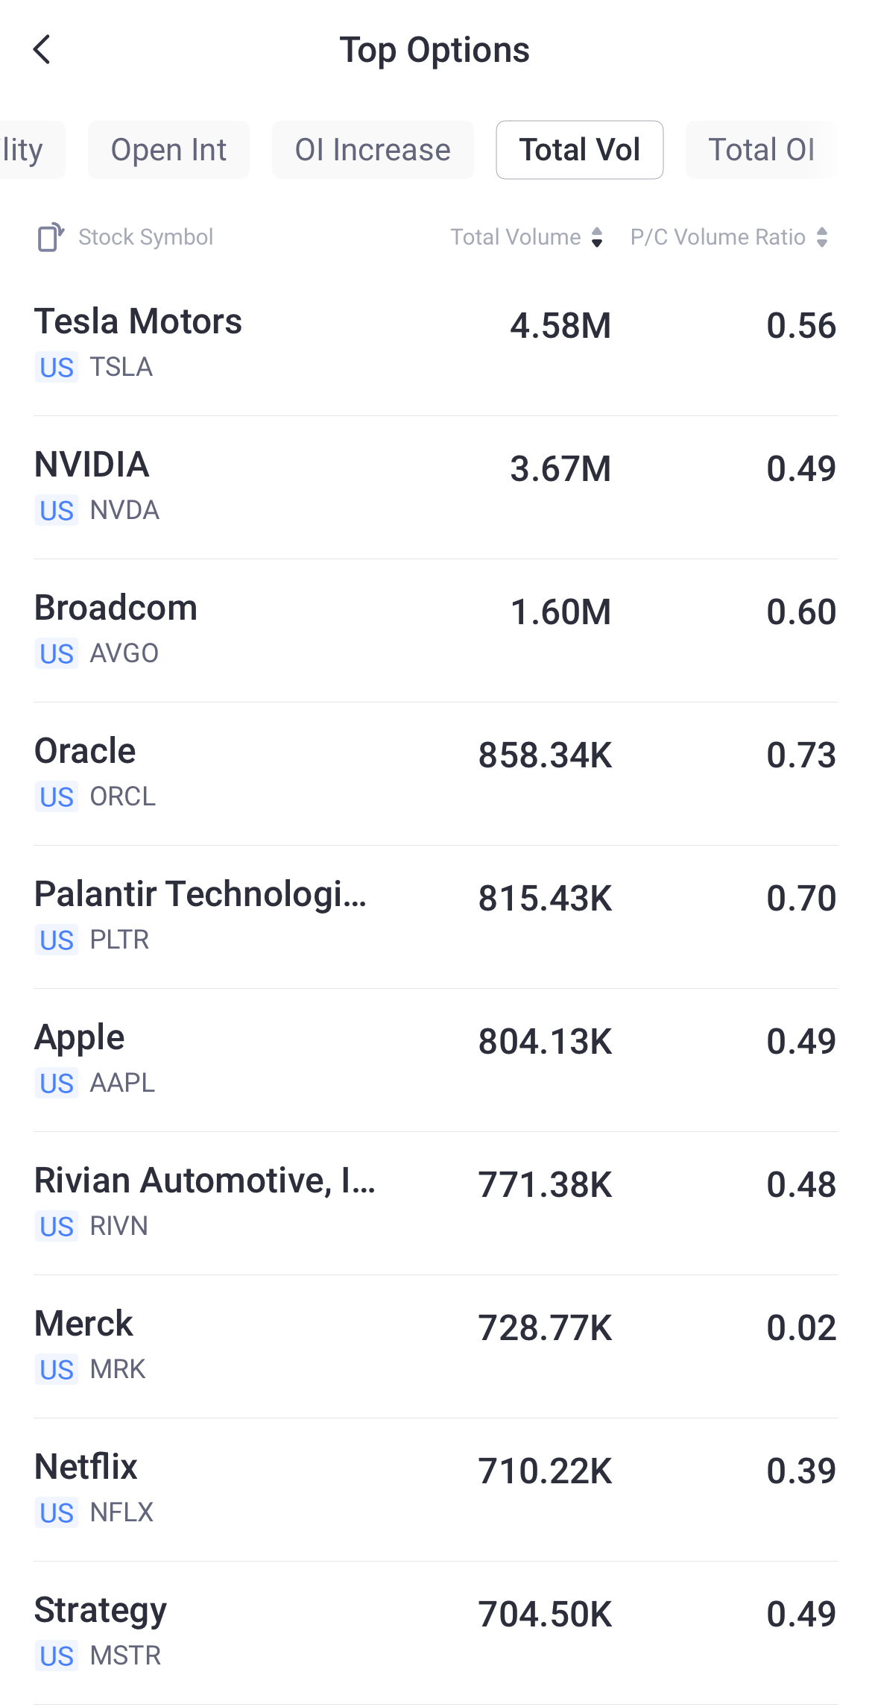Sort by Total Volume arrows

(x=596, y=237)
